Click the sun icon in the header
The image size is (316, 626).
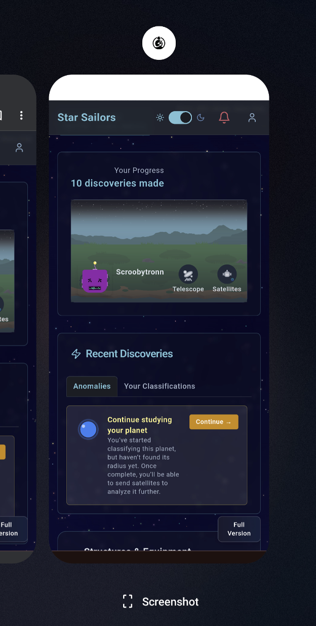160,118
